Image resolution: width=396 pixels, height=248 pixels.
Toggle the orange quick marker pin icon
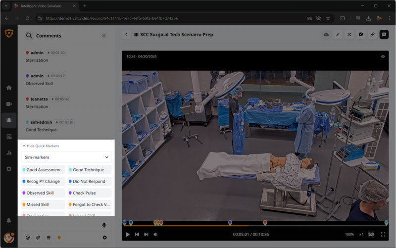point(59,238)
